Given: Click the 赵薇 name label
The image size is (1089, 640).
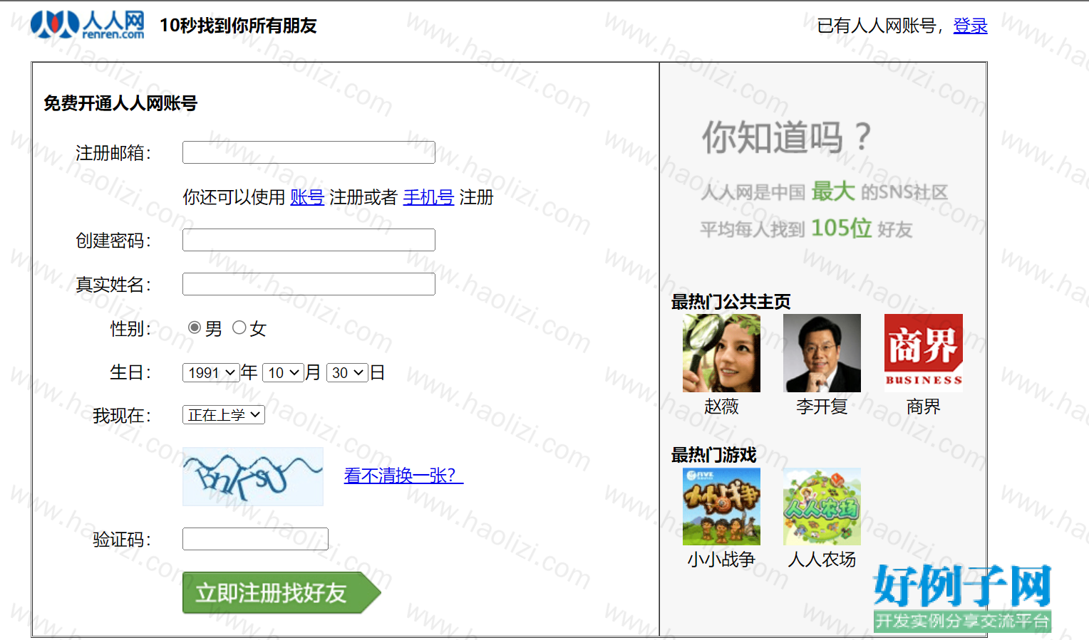Looking at the screenshot, I should point(721,406).
